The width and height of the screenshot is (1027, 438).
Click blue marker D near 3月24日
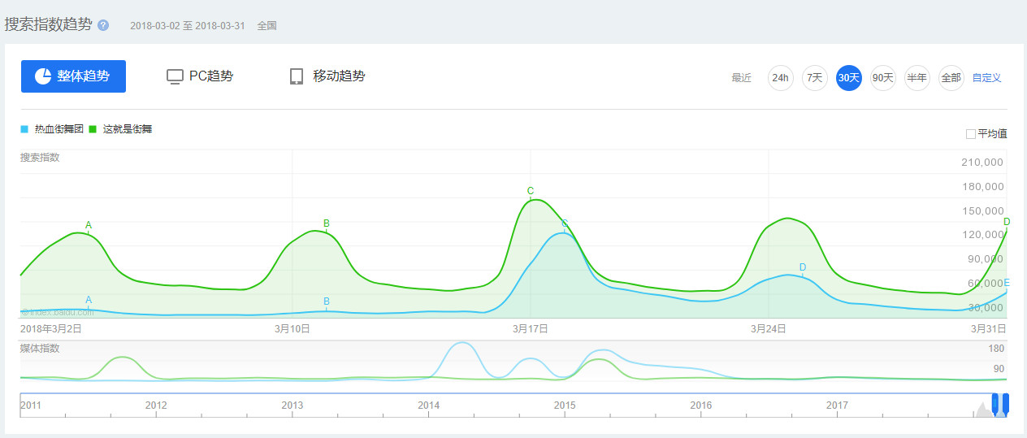pos(803,267)
